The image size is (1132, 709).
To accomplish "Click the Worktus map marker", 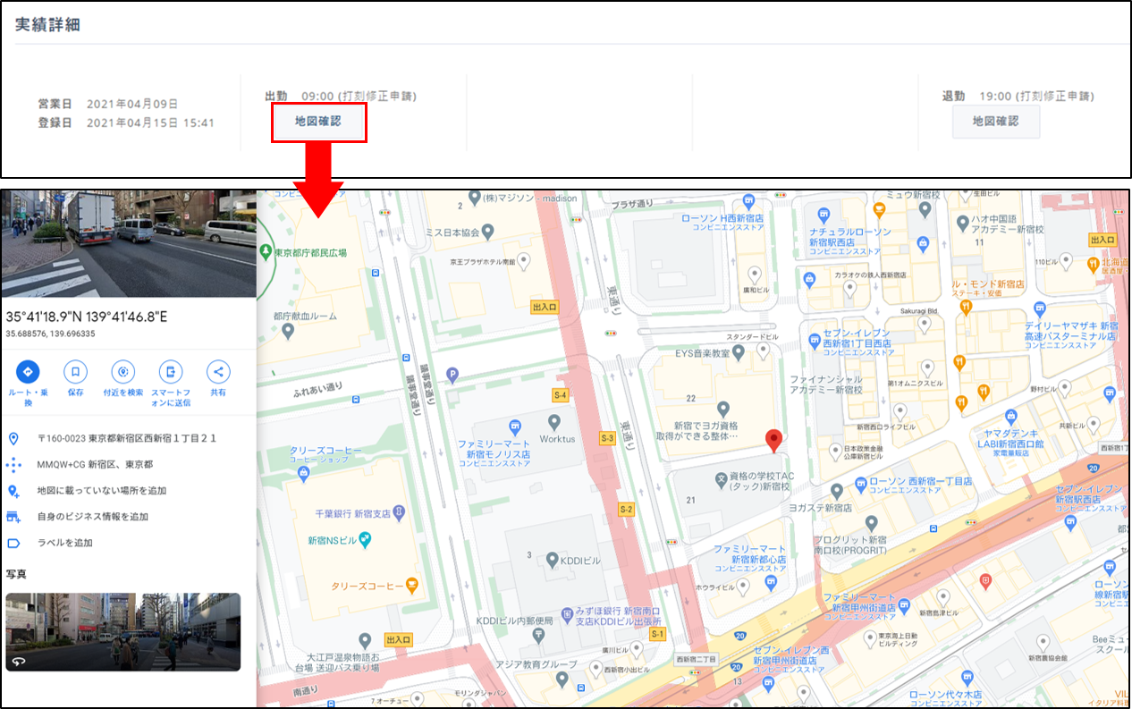I will pos(554,421).
